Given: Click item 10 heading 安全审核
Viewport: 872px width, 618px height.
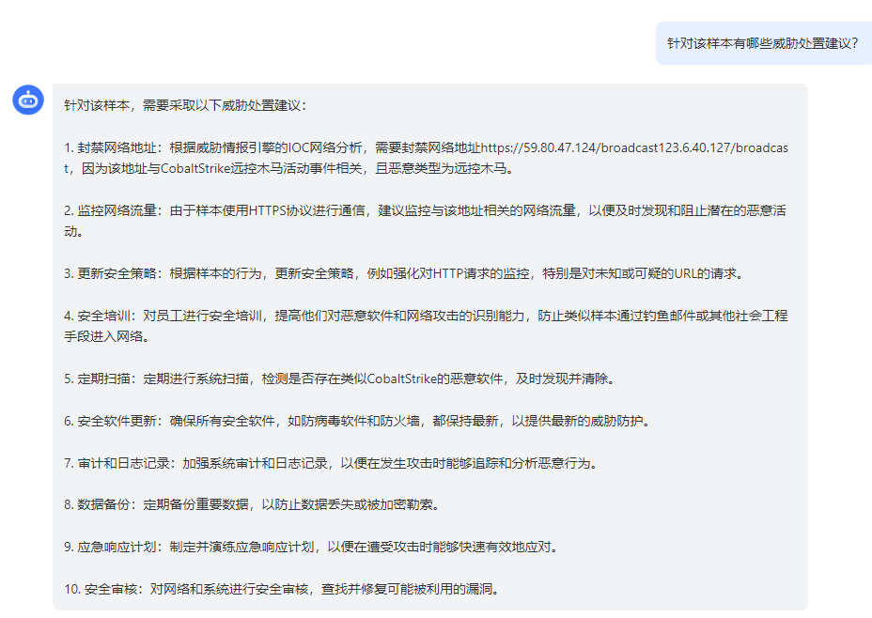Looking at the screenshot, I should click(x=110, y=589).
